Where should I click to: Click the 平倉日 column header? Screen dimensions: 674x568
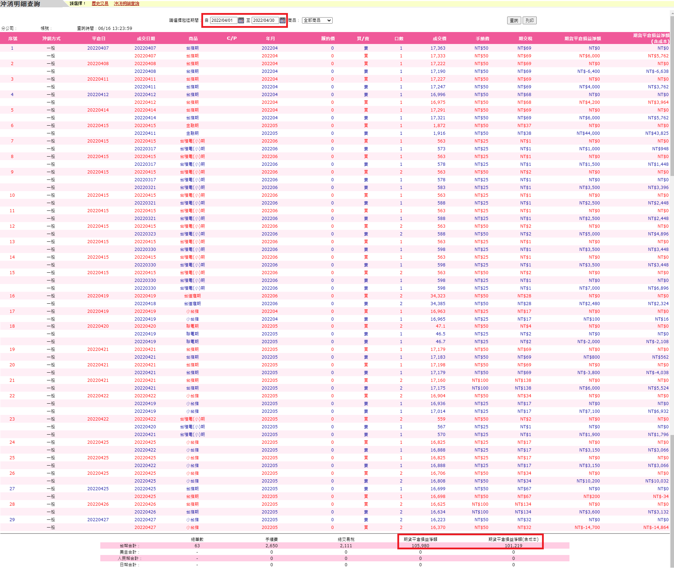pos(99,39)
